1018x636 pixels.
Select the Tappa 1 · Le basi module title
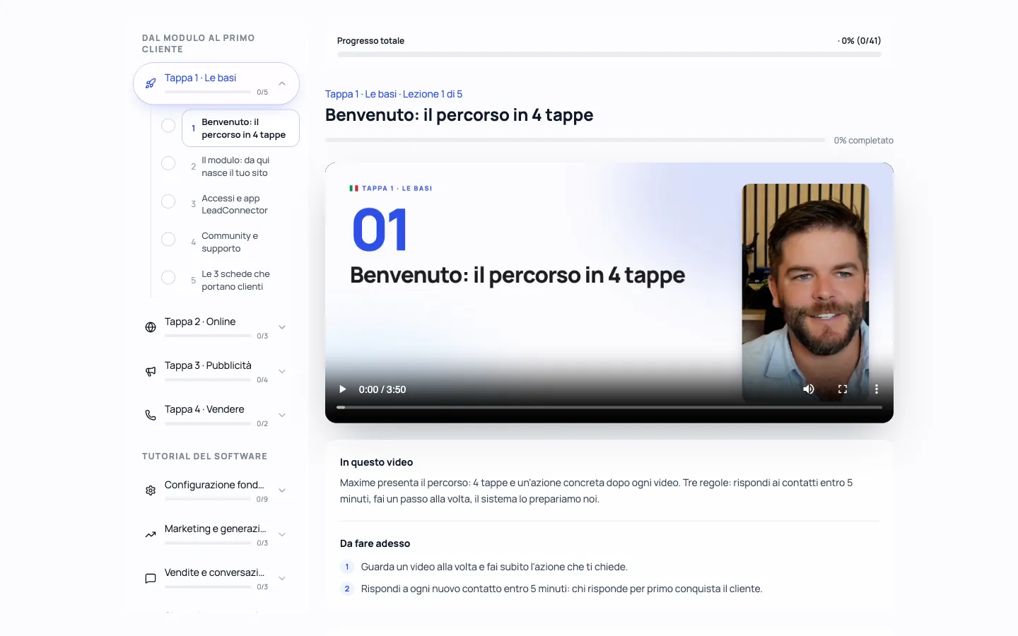pyautogui.click(x=200, y=78)
